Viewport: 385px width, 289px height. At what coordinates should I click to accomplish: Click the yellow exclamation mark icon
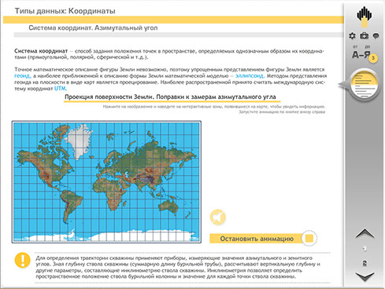[23, 260]
